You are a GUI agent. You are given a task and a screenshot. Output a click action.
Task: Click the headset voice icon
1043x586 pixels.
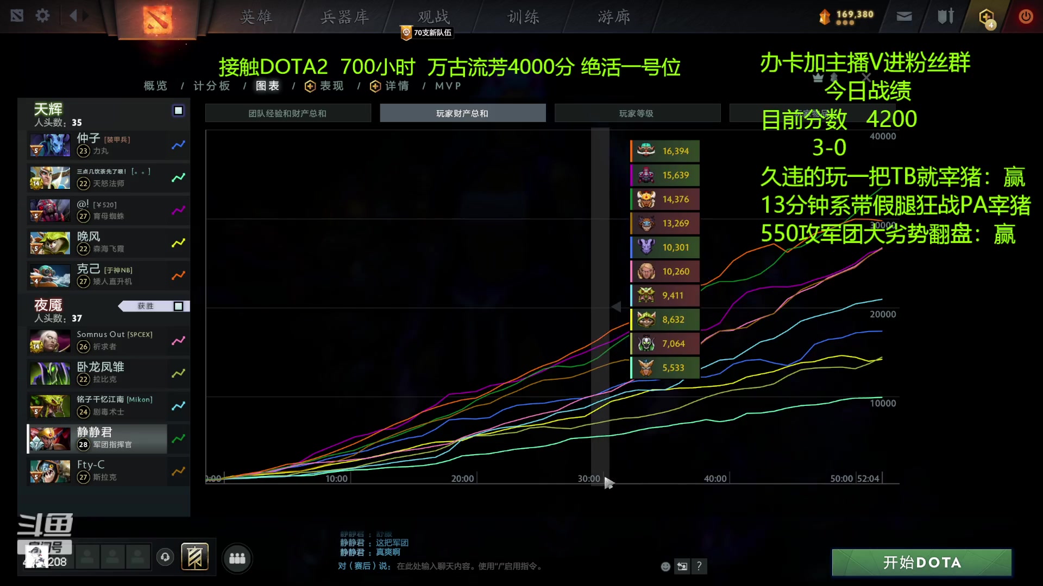pyautogui.click(x=165, y=557)
